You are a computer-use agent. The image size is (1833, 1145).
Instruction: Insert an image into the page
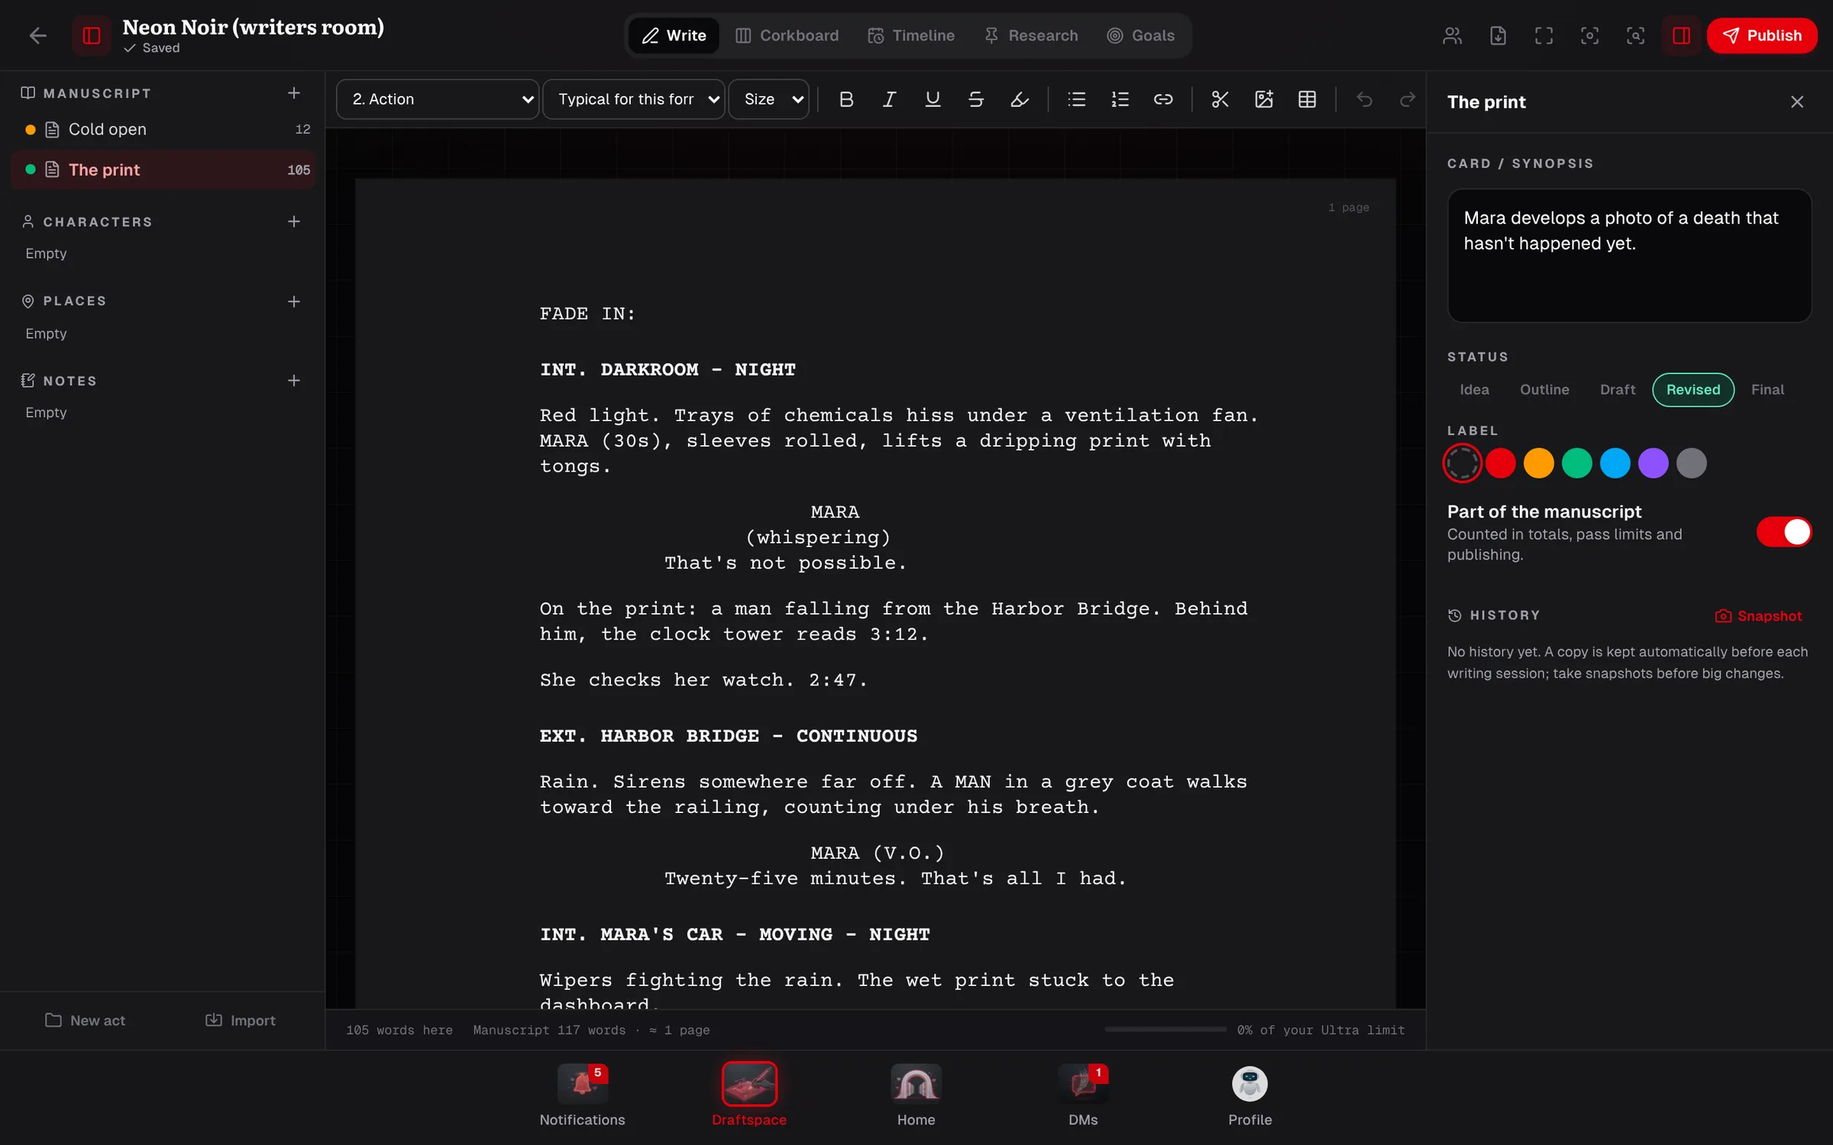[x=1264, y=99]
